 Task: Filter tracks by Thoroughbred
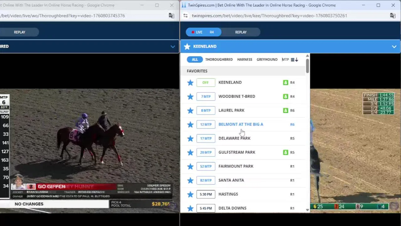tap(219, 59)
